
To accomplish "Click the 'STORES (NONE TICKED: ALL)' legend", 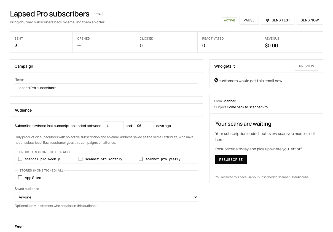I will (x=42, y=170).
